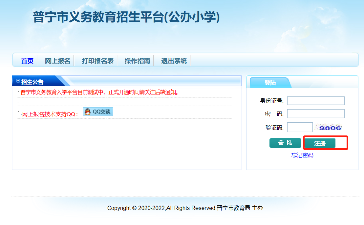Click the QQ penguin icon
Viewport: 364px width, 225px height.
88,112
